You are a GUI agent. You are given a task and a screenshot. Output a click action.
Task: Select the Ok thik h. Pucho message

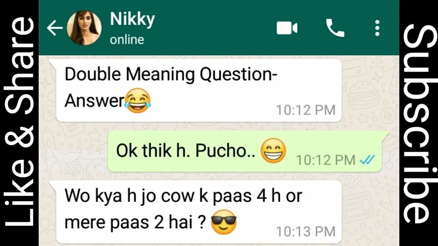point(245,151)
